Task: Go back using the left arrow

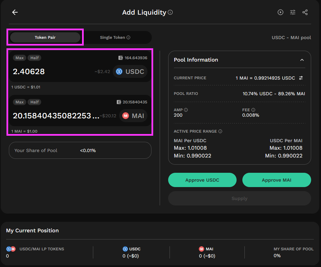Action: tap(15, 12)
